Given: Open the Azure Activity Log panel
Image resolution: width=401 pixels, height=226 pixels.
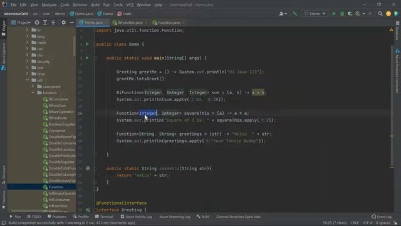Looking at the screenshot, I should point(136,217).
